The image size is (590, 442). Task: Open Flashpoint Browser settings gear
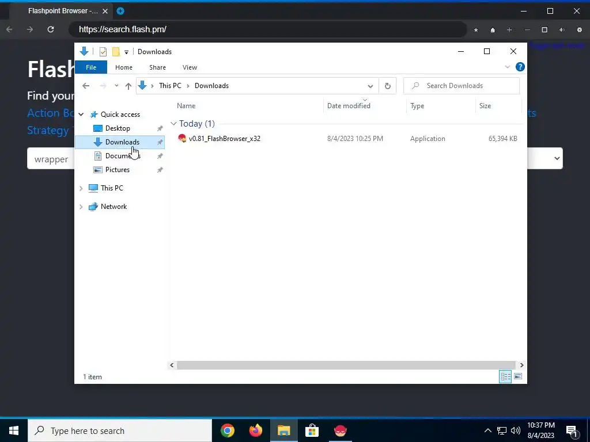(580, 30)
